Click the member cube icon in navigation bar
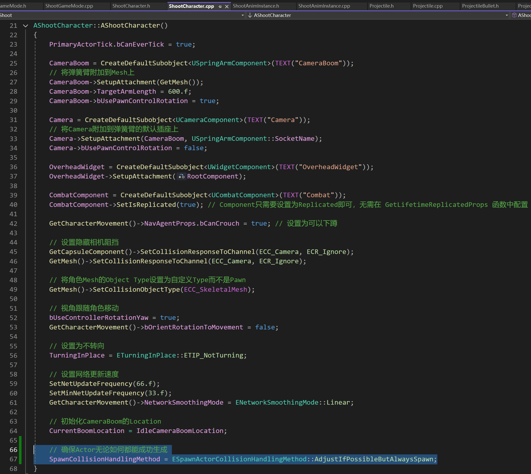This screenshot has width=531, height=474. tap(514, 15)
